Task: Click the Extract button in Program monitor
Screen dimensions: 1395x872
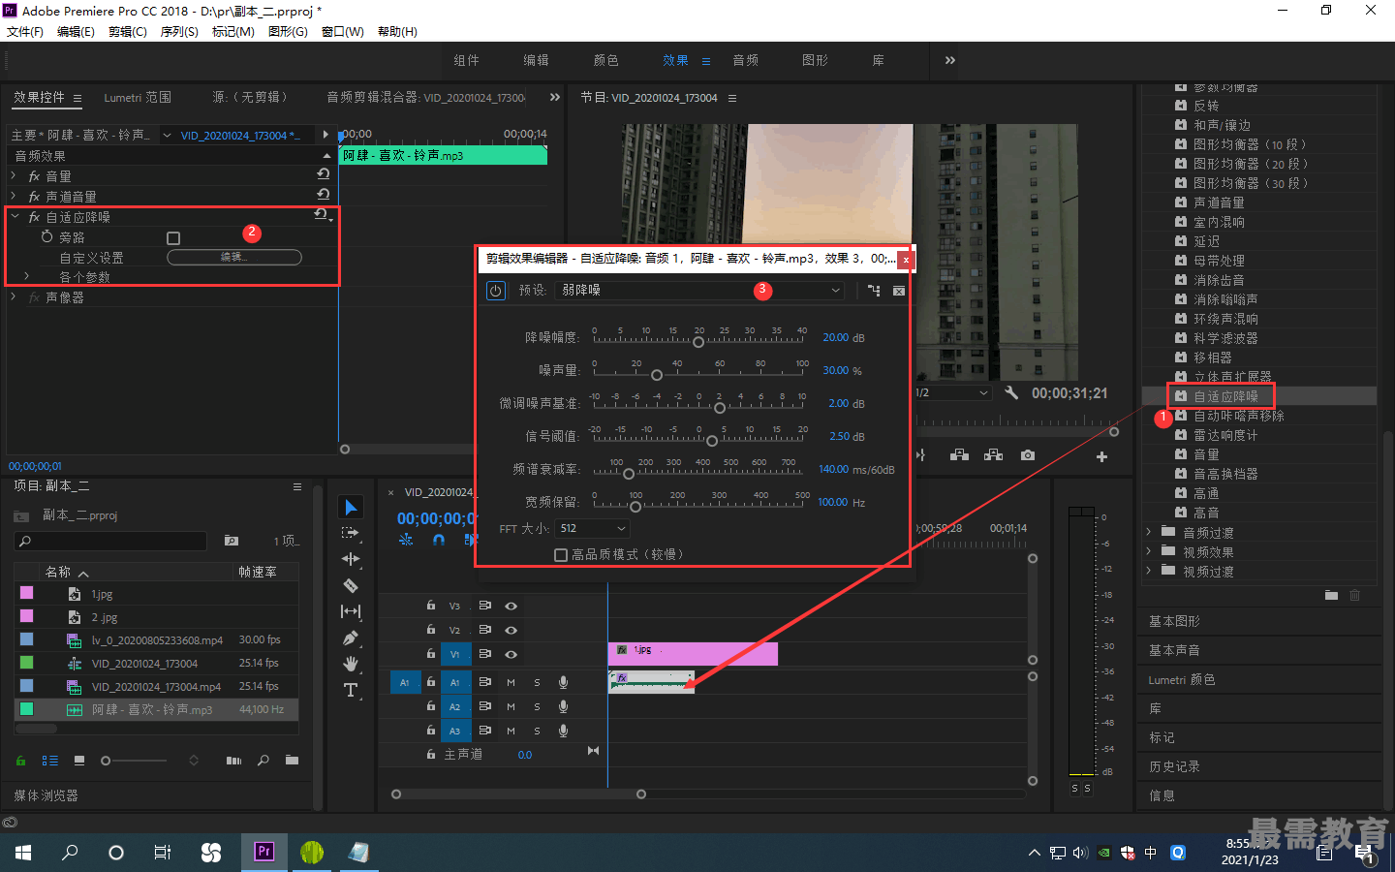Action: point(993,455)
